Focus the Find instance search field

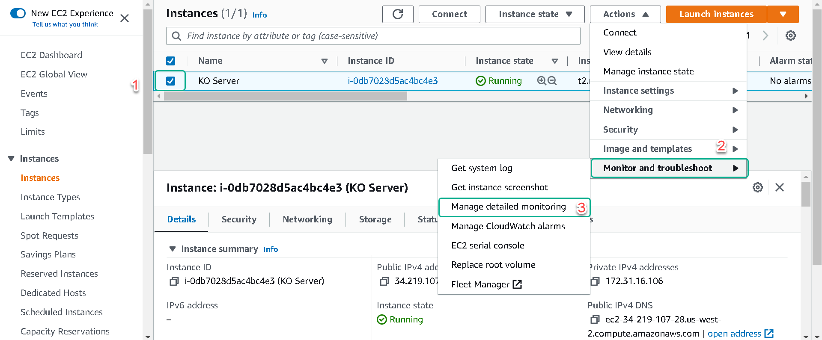point(373,36)
